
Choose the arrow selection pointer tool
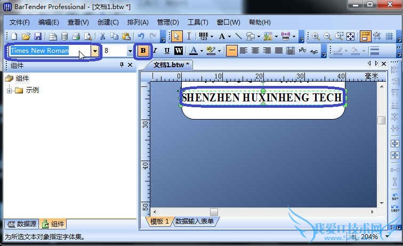[x=176, y=36]
